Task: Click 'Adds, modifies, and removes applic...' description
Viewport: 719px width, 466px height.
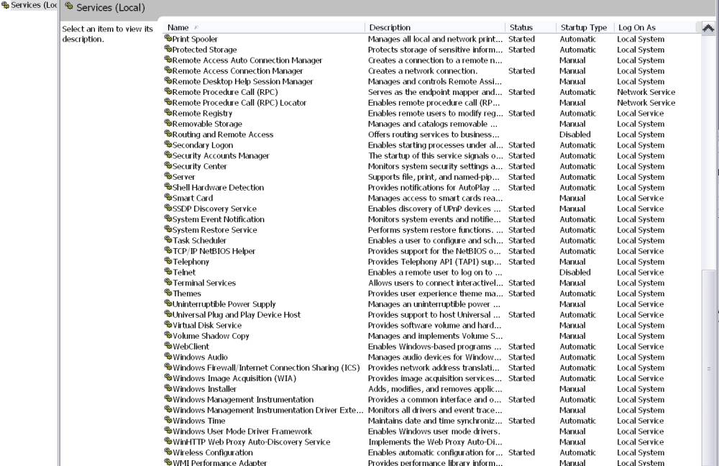Action: [435, 389]
